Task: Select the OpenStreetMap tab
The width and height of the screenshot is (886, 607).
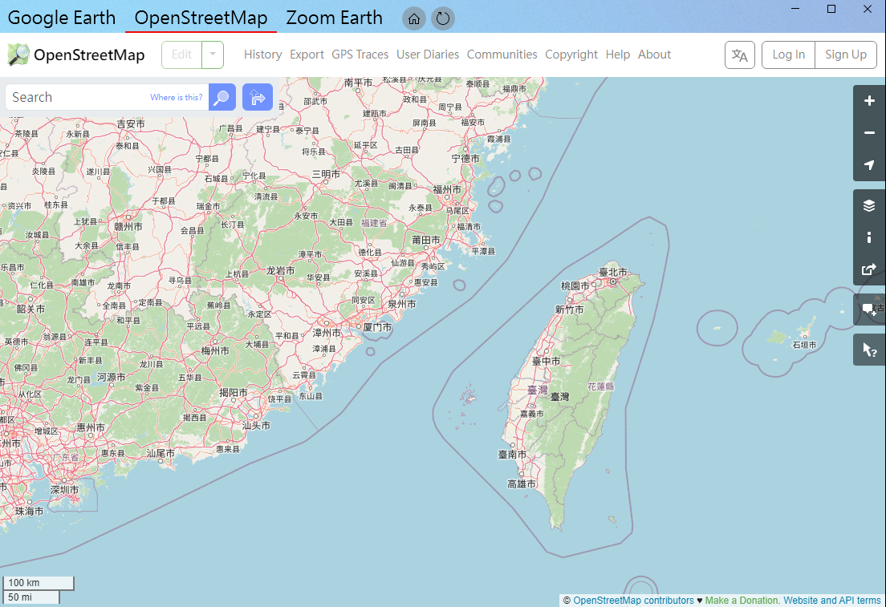Action: click(x=201, y=18)
